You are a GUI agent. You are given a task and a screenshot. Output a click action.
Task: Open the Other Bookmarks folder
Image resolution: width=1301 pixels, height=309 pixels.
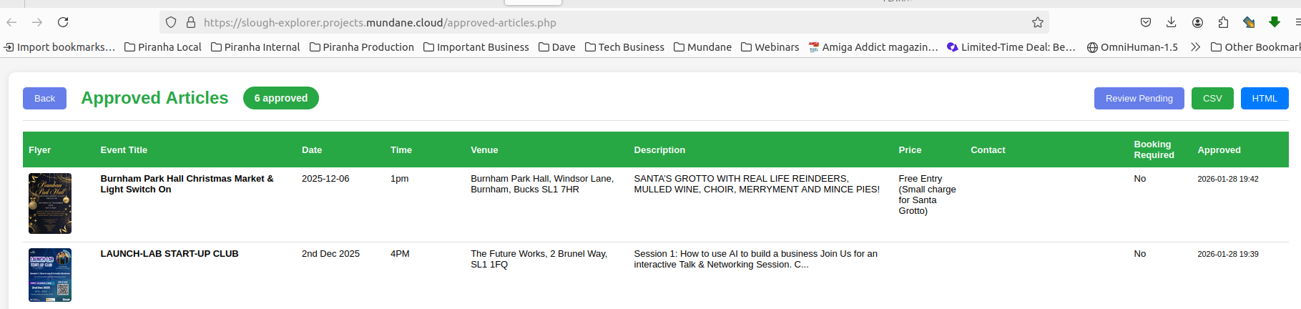(1255, 47)
